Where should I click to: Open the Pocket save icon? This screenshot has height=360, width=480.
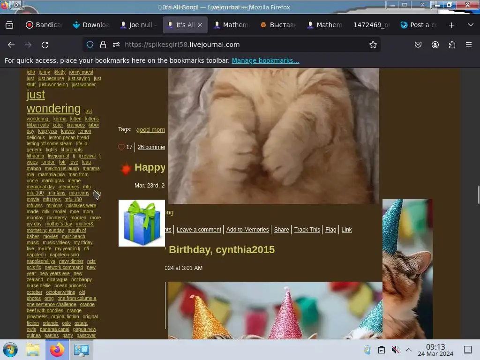pyautogui.click(x=418, y=45)
